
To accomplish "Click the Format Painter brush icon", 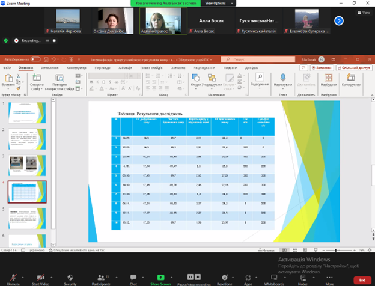I will [x=19, y=88].
